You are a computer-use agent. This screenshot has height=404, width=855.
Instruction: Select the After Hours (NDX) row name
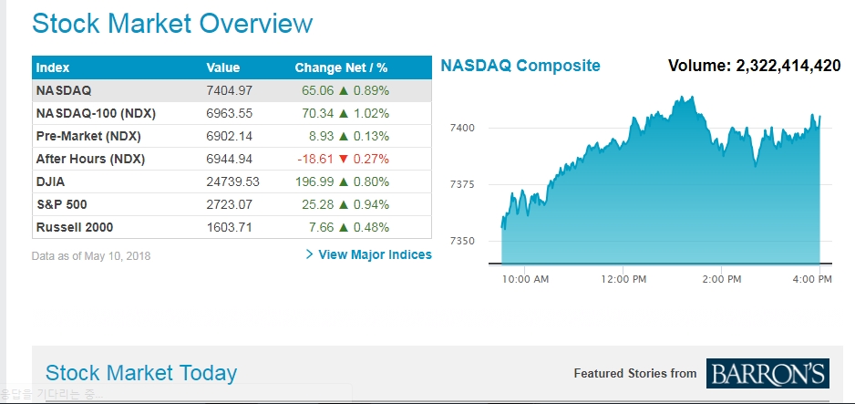coord(90,160)
